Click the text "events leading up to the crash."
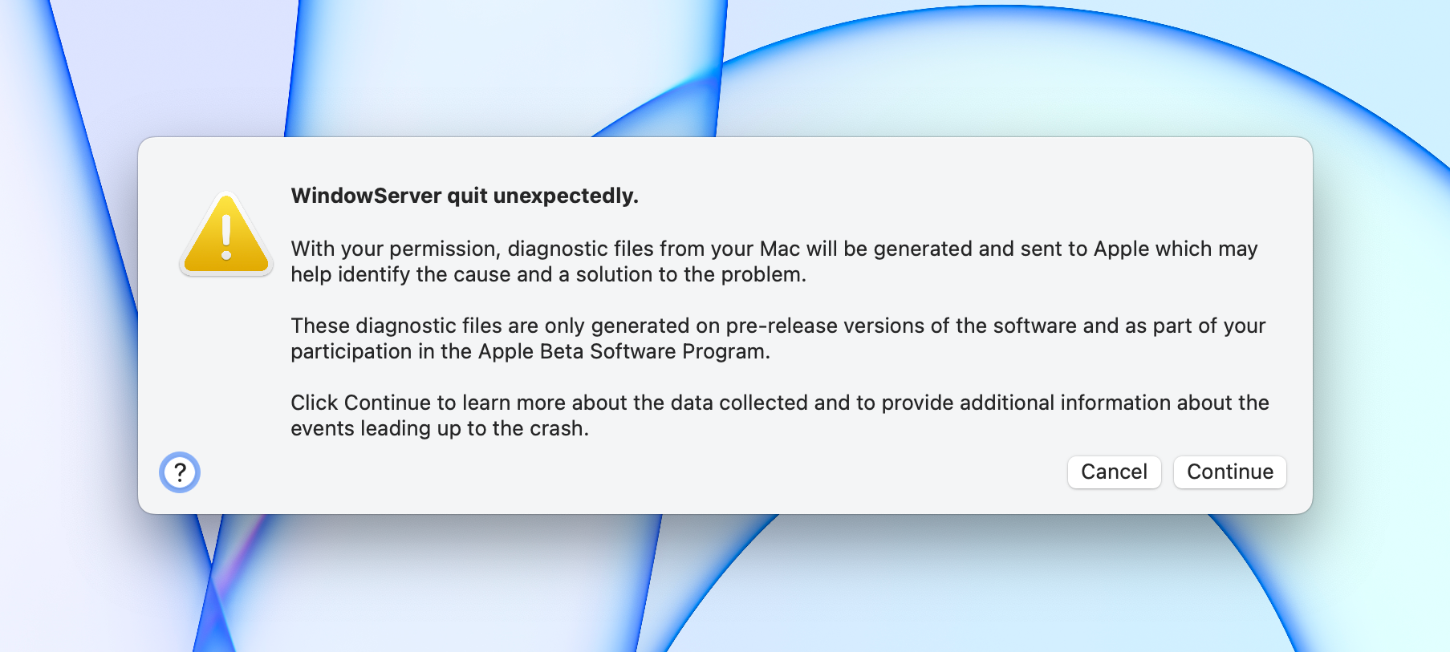Image resolution: width=1450 pixels, height=652 pixels. pos(440,429)
